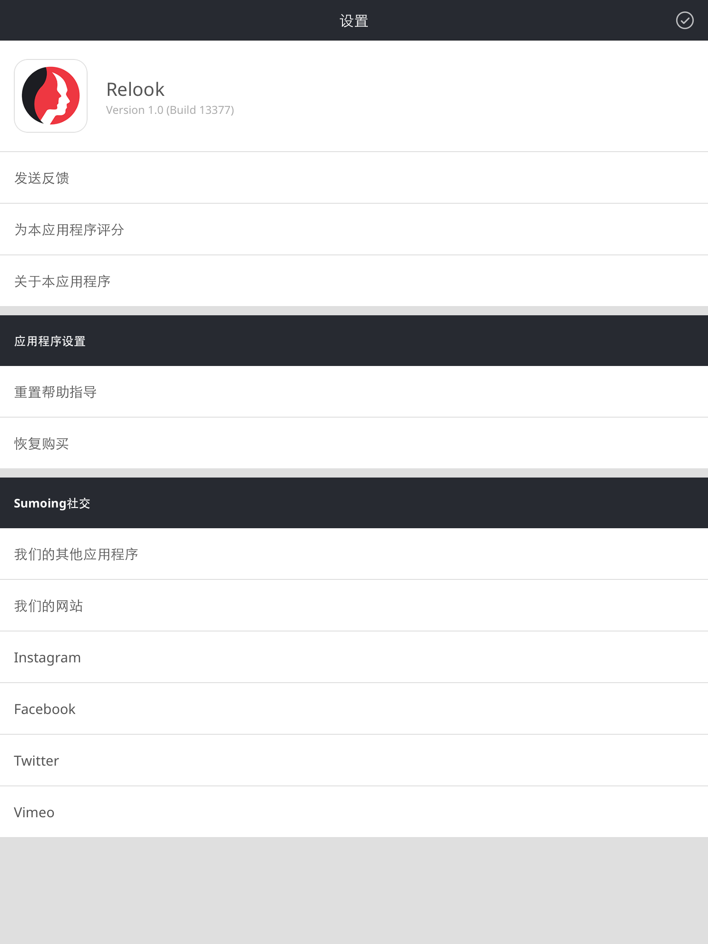Tap the checkmark done icon
This screenshot has width=708, height=944.
(x=684, y=20)
